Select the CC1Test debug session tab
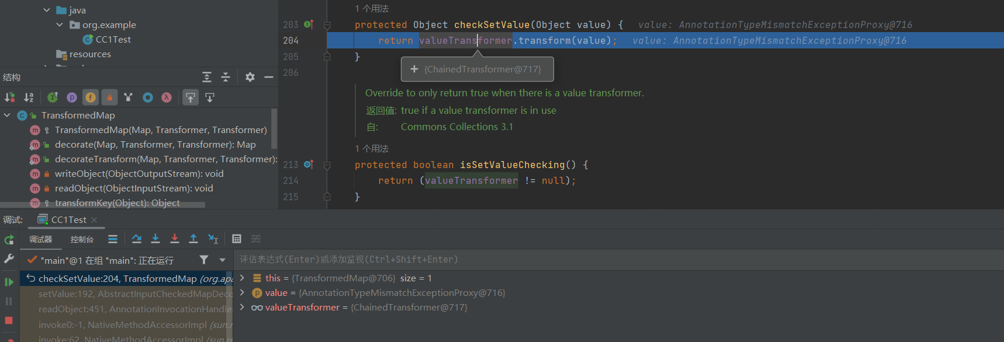1004x342 pixels. [x=68, y=220]
